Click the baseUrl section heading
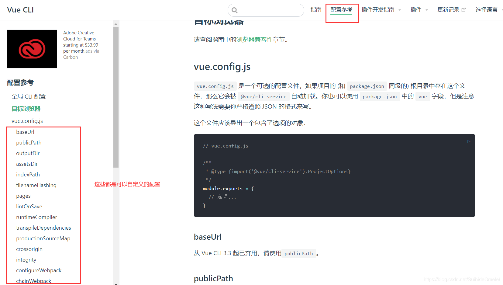 click(x=208, y=237)
